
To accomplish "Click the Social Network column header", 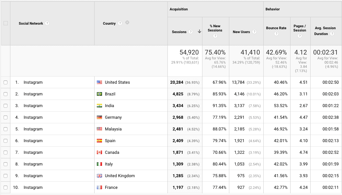I will 31,23.
